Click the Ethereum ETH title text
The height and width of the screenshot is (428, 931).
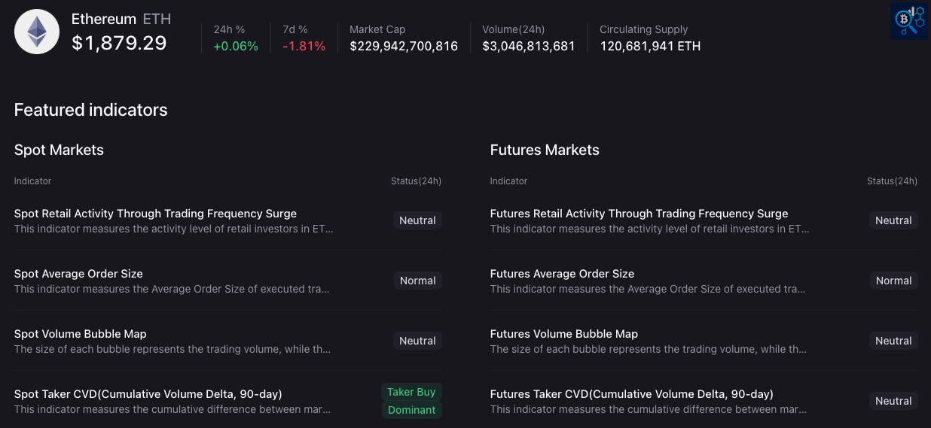(x=121, y=19)
